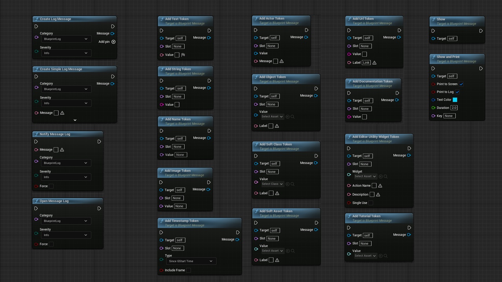Click the Message warning icon in Notify Message Log
Screen dimensions: 502x282
click(62, 150)
